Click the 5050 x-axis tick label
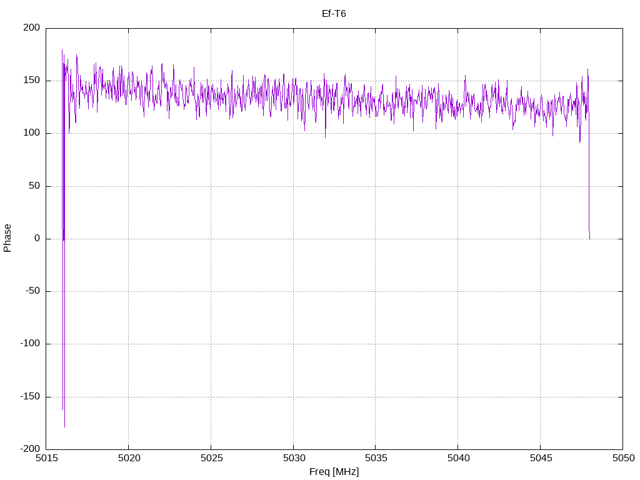 point(622,459)
